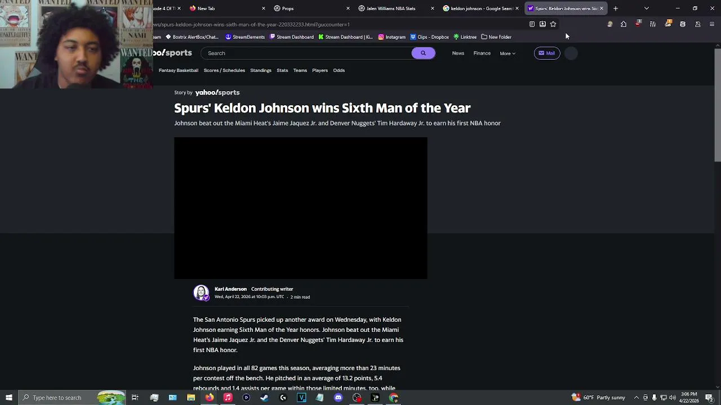Open the New Folder bookmarks folder
This screenshot has height=405, width=721.
click(496, 37)
